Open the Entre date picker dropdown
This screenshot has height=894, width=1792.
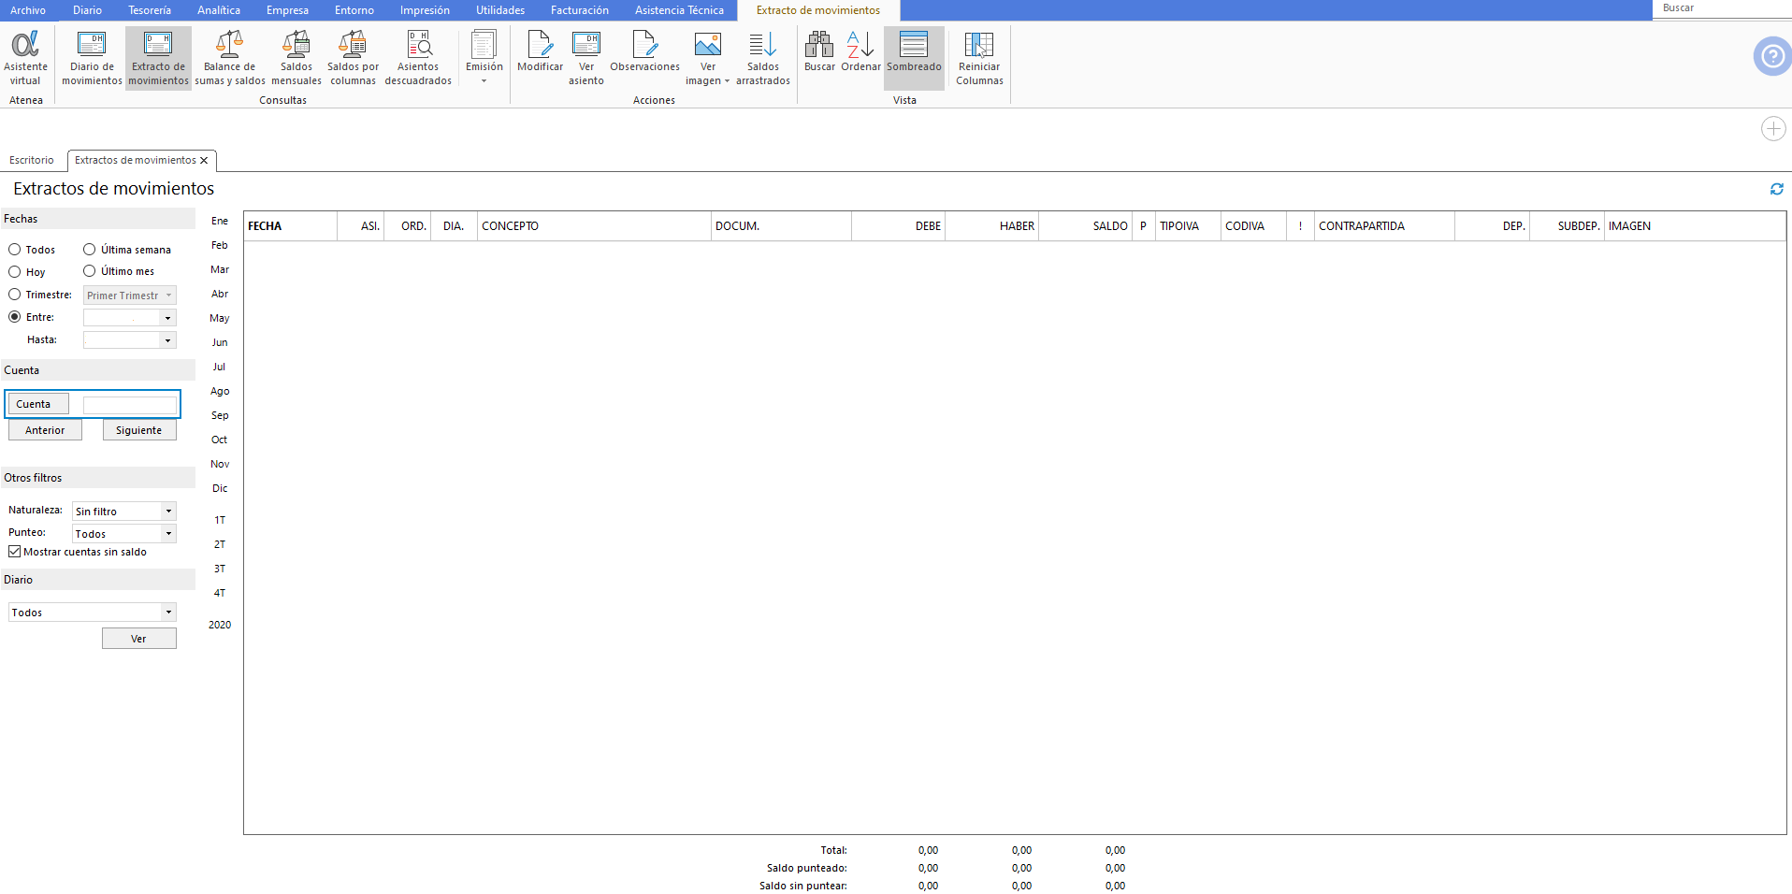coord(168,318)
